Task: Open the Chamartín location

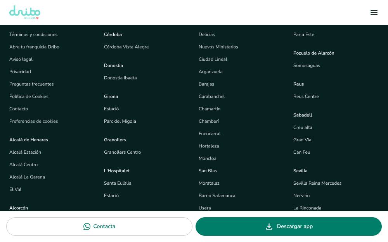Action: point(210,109)
